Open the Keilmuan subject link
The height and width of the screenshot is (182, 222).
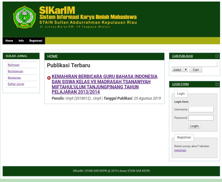(14, 65)
